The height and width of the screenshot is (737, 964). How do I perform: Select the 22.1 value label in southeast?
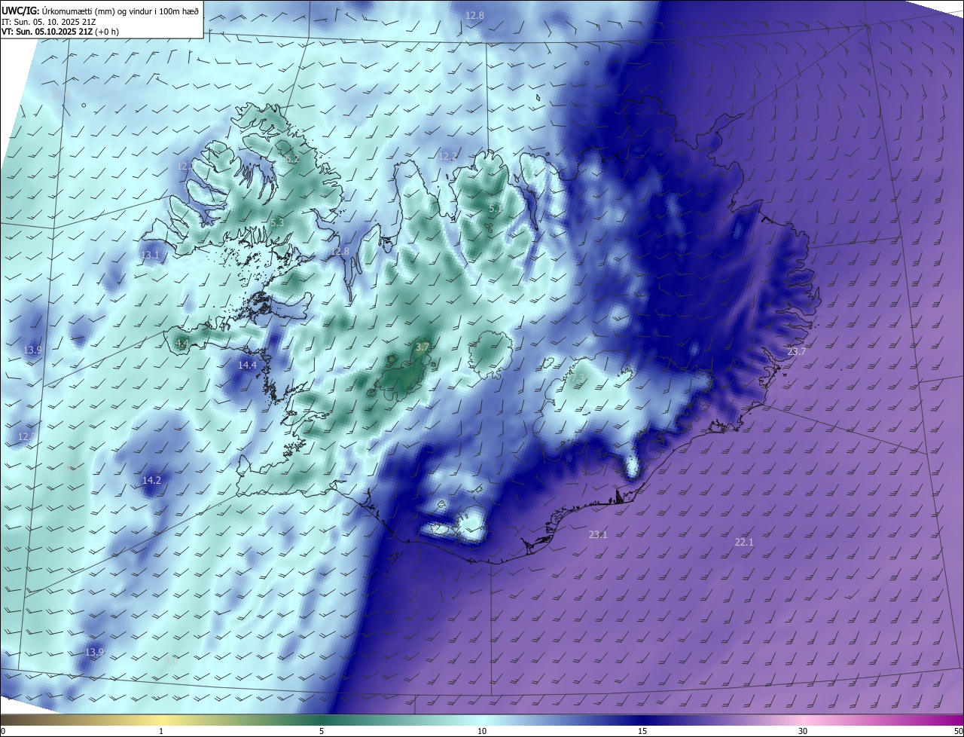(744, 543)
